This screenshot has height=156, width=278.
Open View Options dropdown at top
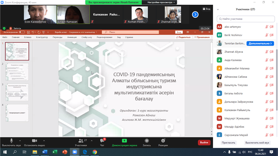(161, 2)
